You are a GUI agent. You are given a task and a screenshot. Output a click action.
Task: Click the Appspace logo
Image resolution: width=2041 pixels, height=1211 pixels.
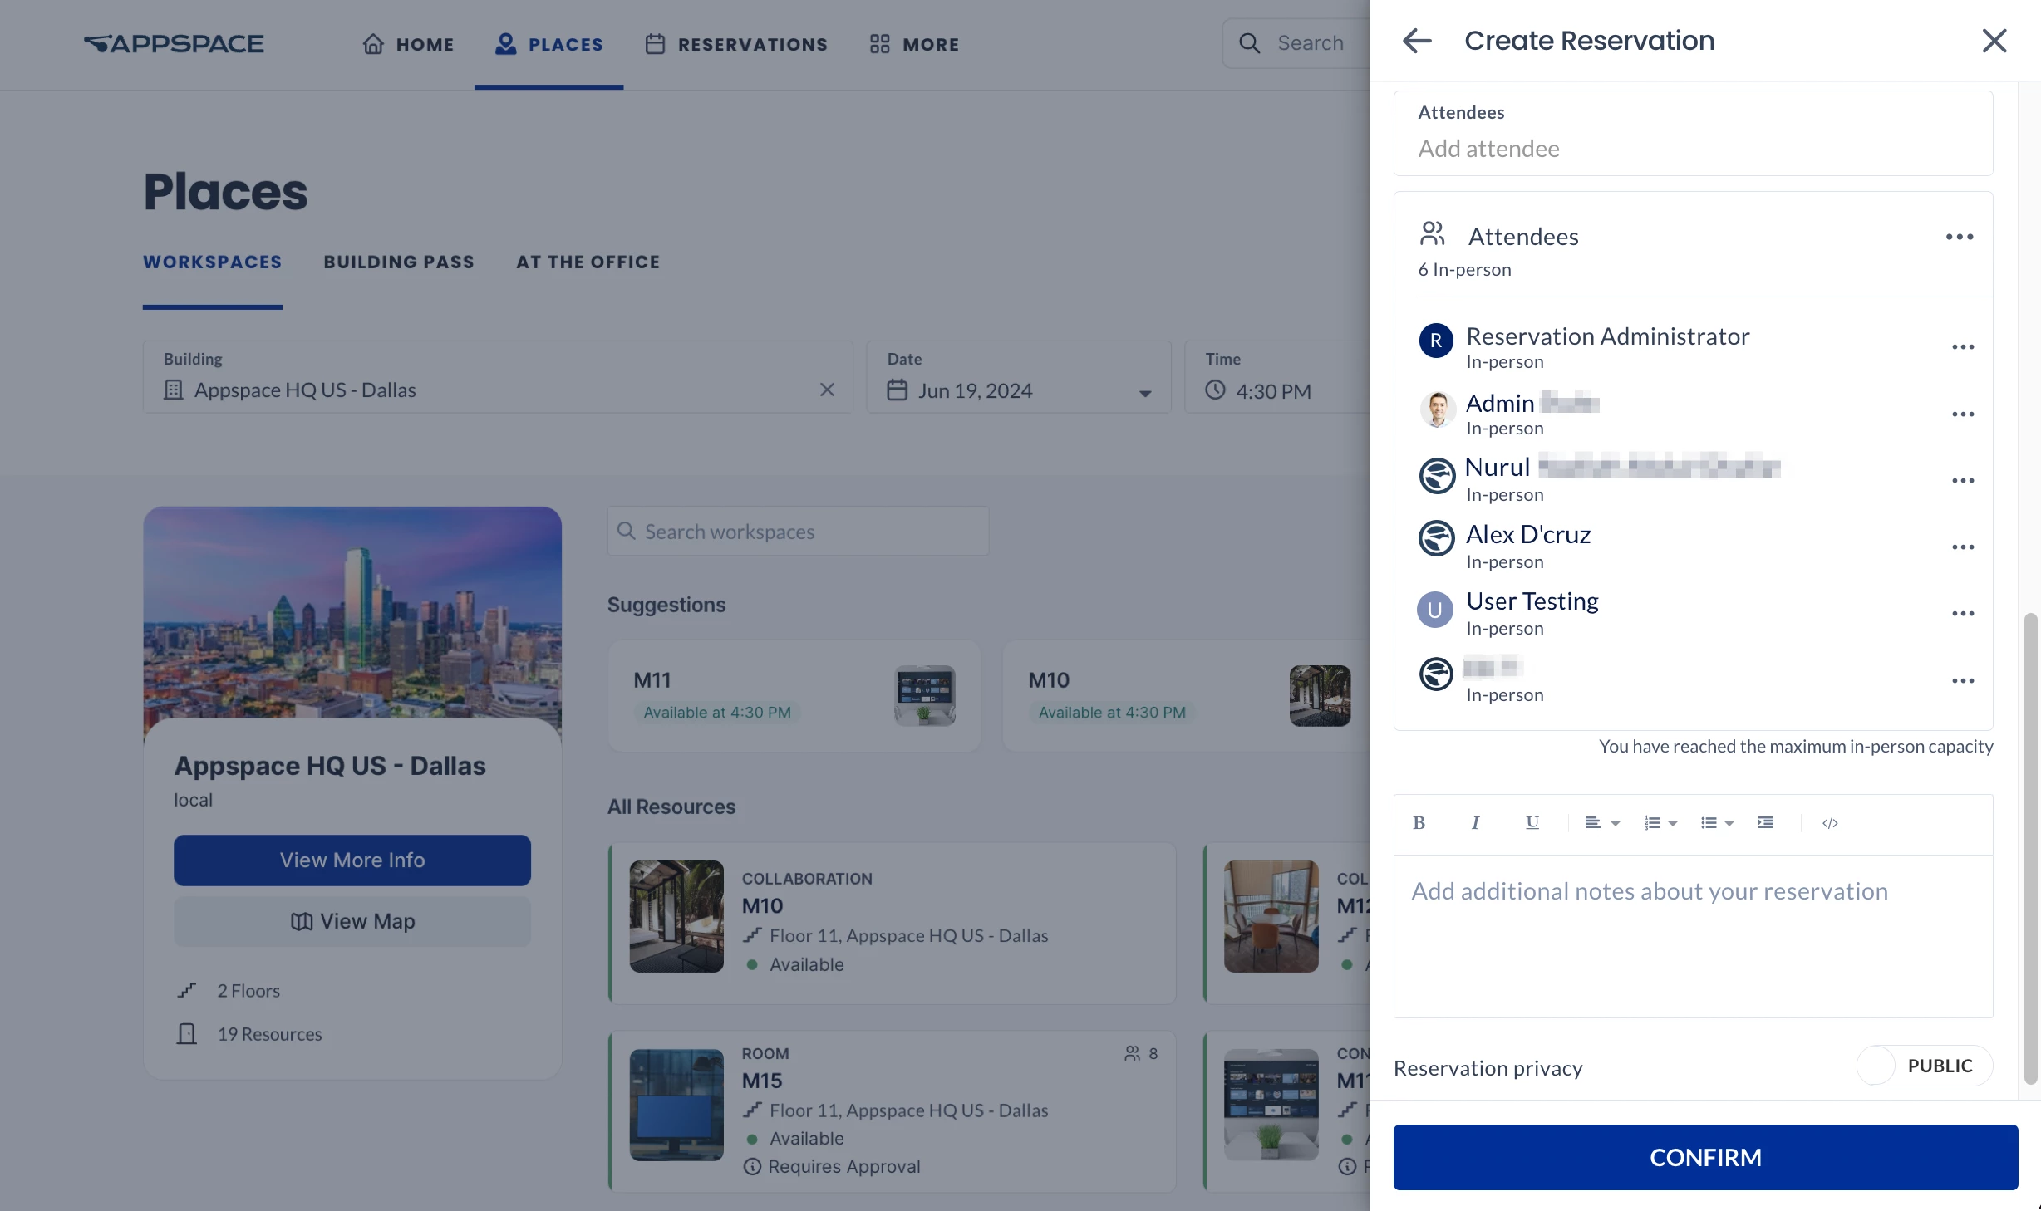(x=174, y=43)
